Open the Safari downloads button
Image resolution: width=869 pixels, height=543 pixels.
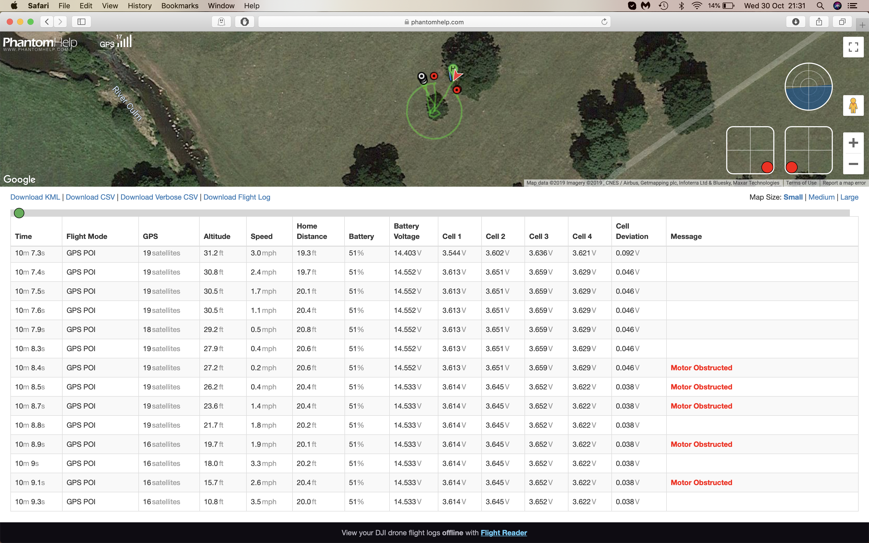[x=796, y=22]
